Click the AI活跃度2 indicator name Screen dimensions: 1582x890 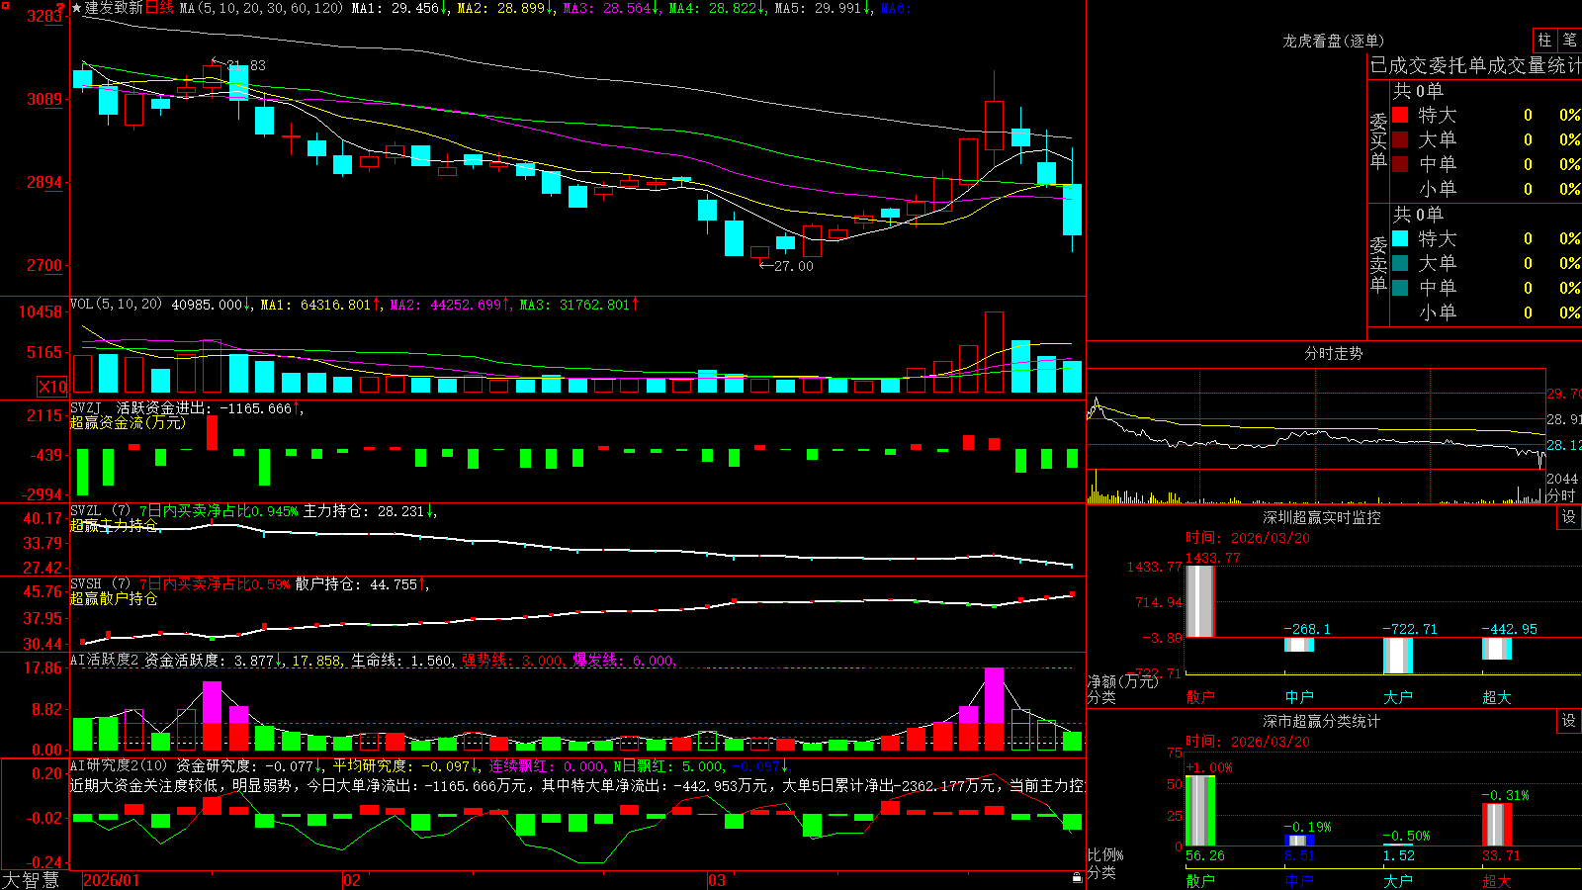[105, 660]
